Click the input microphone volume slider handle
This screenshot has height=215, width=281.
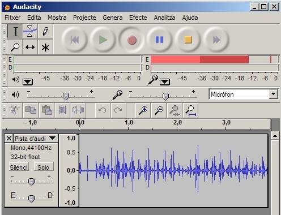(x=165, y=96)
